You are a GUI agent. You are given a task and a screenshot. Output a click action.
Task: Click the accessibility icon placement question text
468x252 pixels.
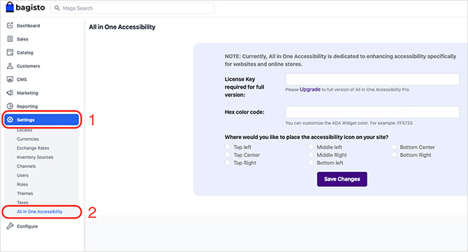(x=307, y=137)
